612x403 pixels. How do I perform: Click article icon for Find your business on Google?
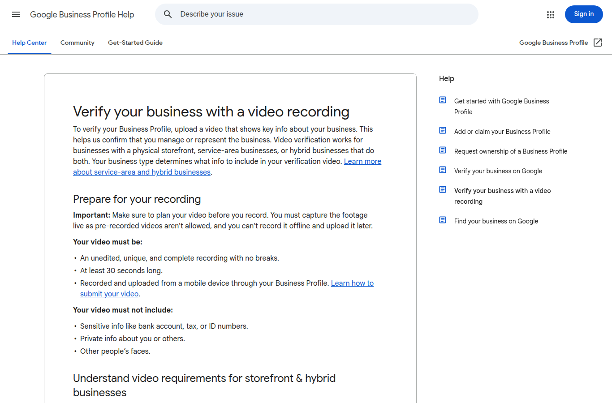tap(443, 220)
